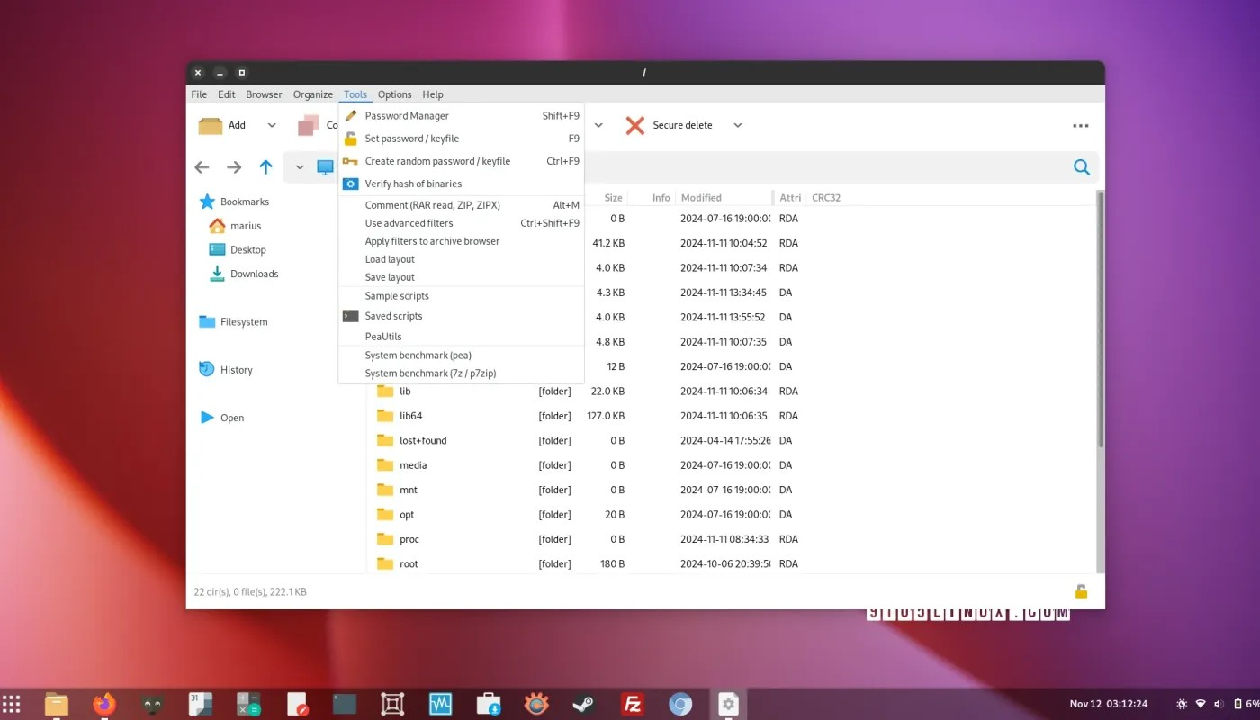
Task: Expand the address bar chevron dropdown
Action: 300,167
